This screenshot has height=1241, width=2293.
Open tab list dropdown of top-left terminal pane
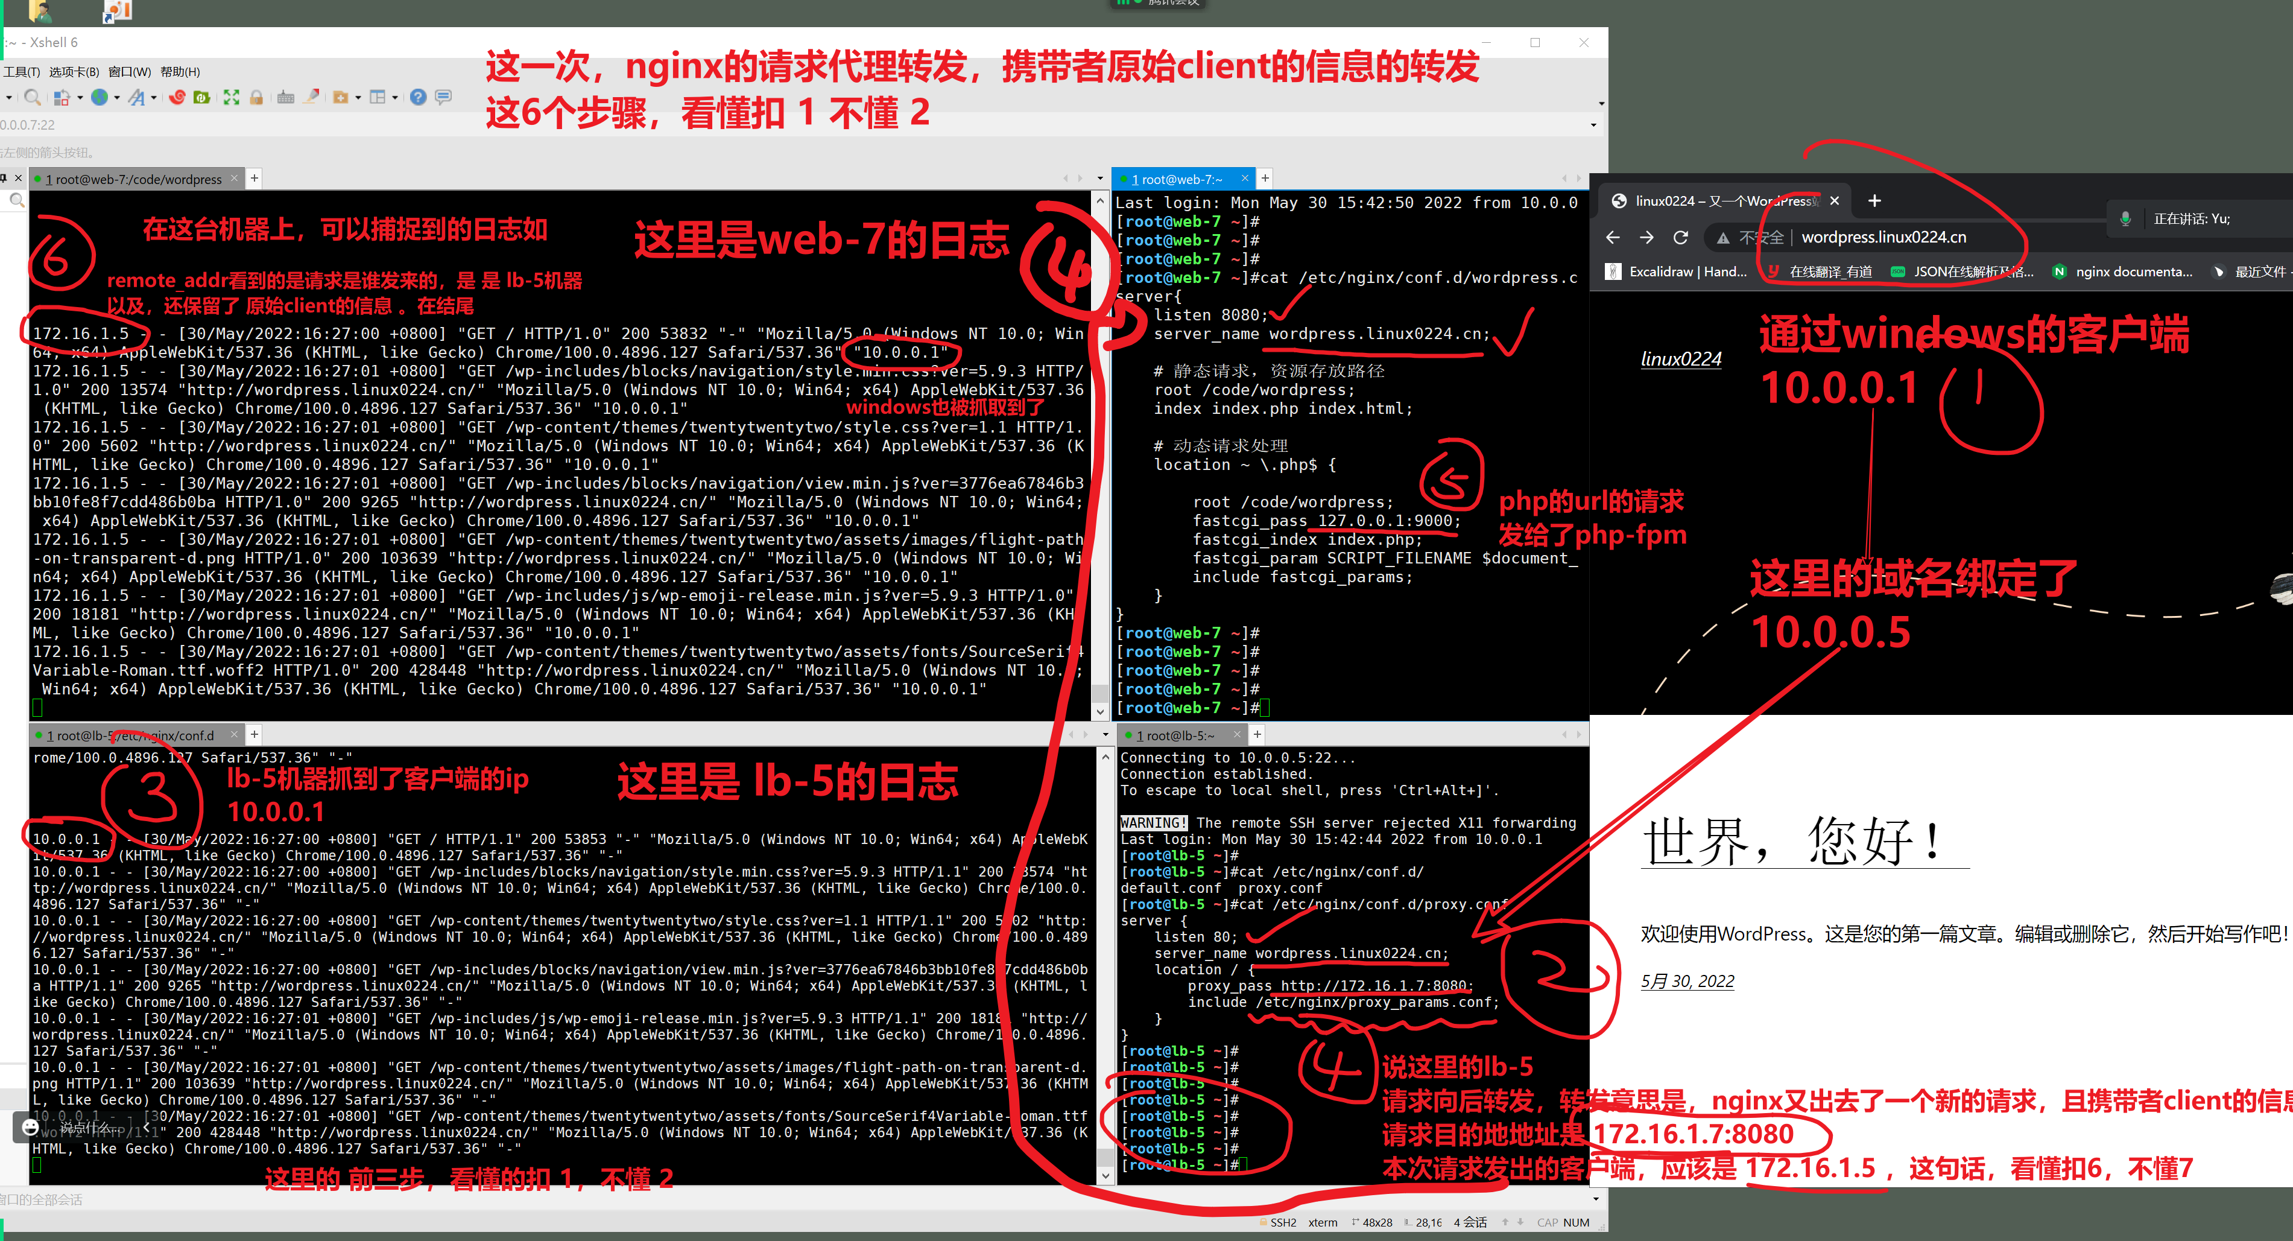(x=1100, y=179)
